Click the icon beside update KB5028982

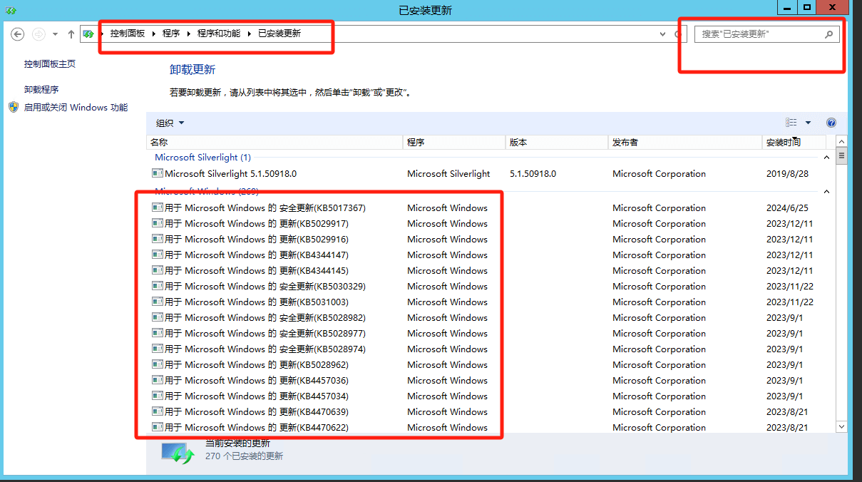[x=158, y=317]
